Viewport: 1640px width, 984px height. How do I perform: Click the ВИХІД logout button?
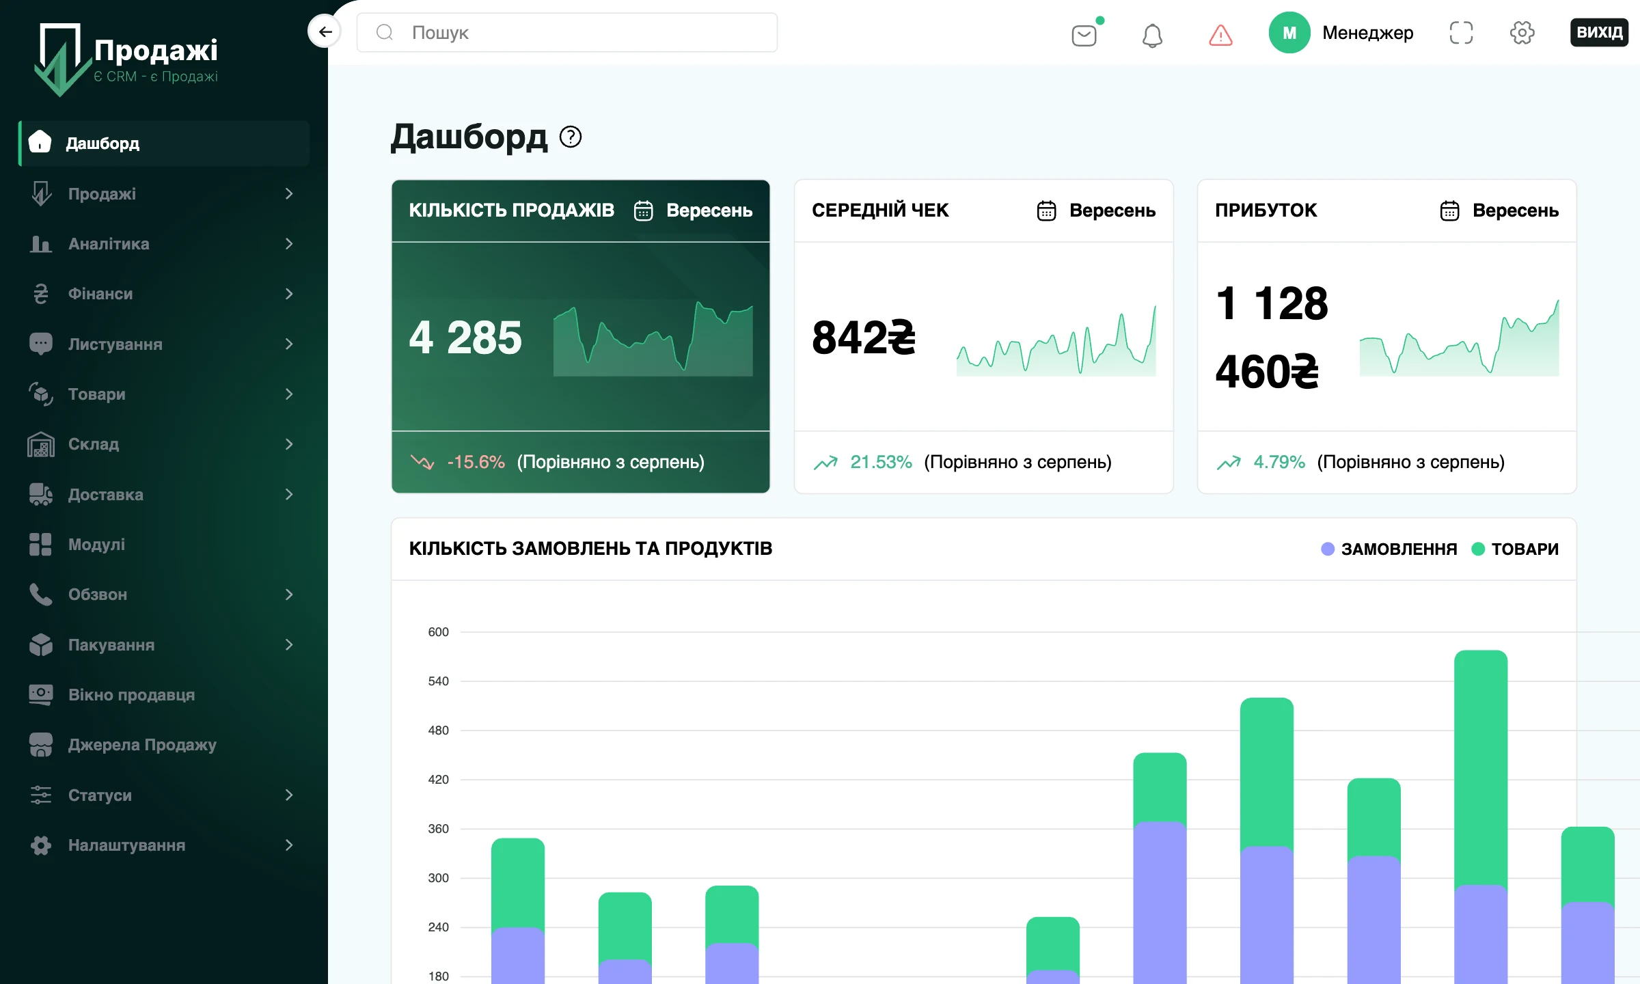click(x=1599, y=32)
